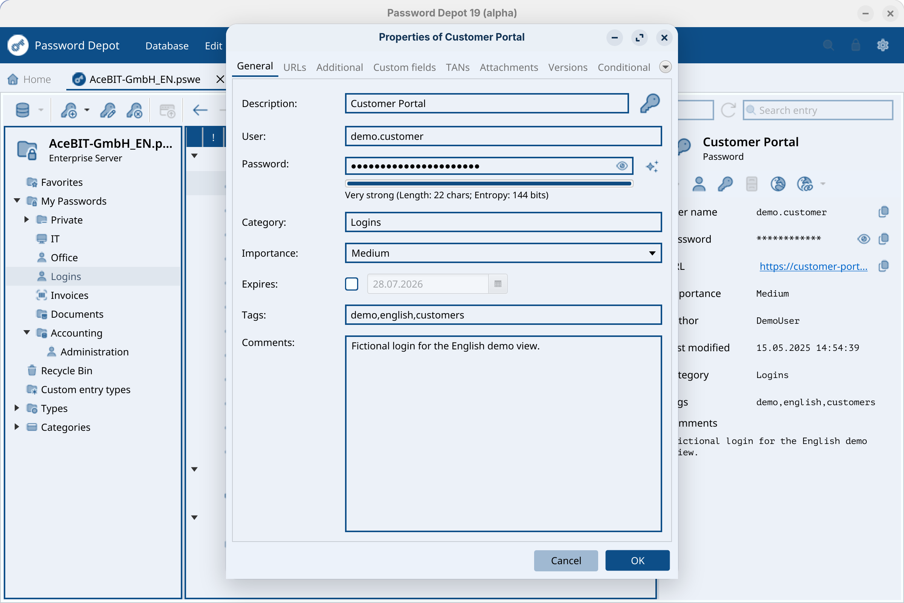
Task: Open the database toolbar dropdown arrow
Action: coord(41,110)
